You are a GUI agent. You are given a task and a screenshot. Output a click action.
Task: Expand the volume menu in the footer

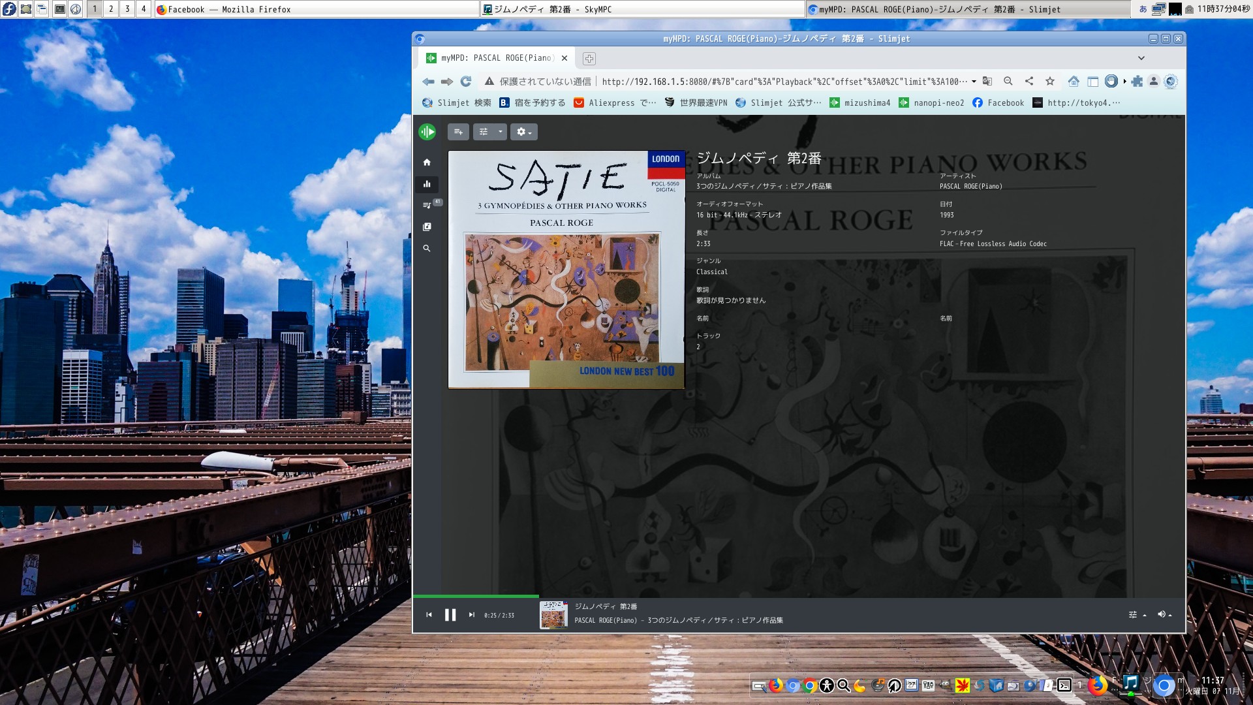click(x=1164, y=615)
